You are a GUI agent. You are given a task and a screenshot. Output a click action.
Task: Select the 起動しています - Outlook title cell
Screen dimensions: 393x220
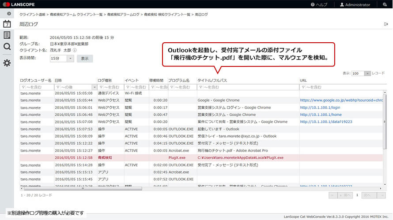click(218, 129)
